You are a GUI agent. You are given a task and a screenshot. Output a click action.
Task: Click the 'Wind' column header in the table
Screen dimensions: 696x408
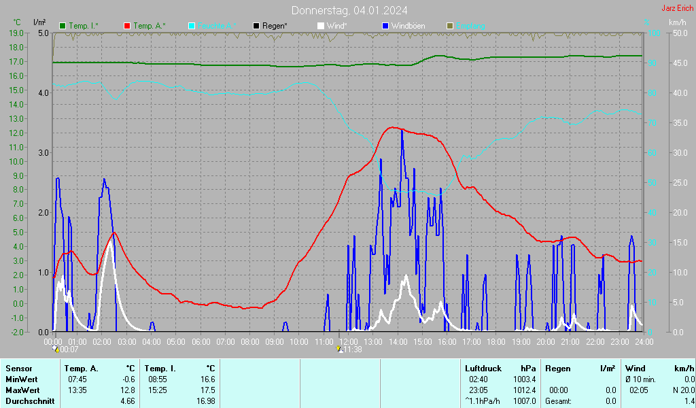(x=636, y=369)
